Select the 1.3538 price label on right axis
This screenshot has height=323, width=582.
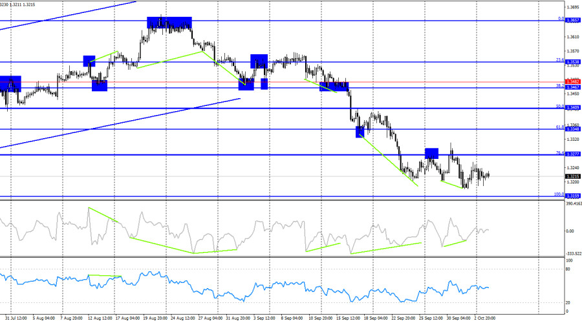(573, 62)
